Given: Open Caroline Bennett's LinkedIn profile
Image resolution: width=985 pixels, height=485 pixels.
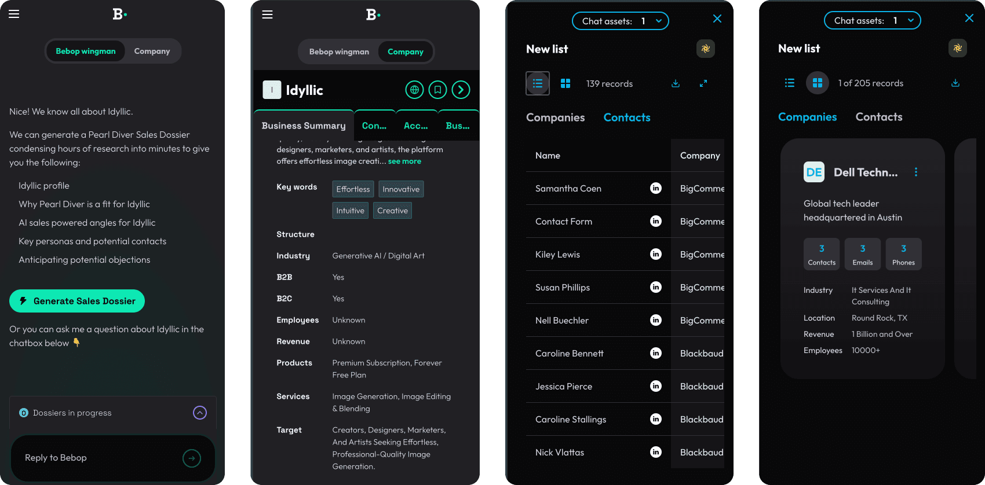Looking at the screenshot, I should pos(656,353).
